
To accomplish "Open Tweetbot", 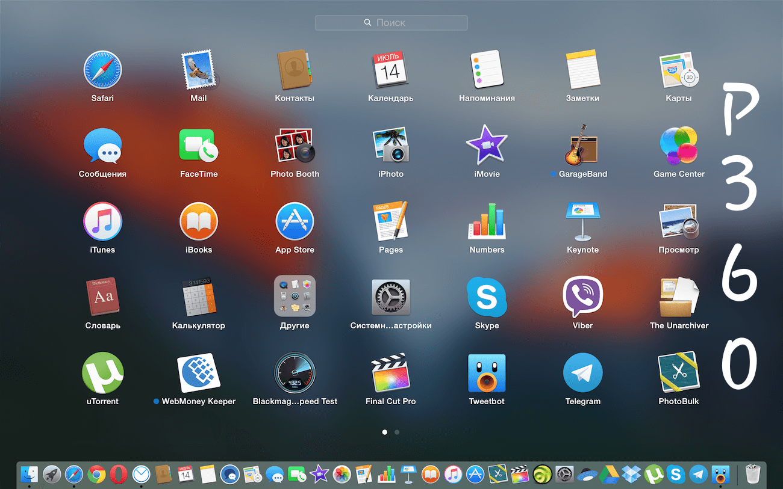I will (486, 372).
